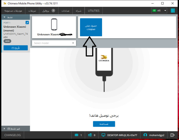Click the edit pencil icon on PORT 1
Image resolution: width=179 pixels, height=140 pixels.
pyautogui.click(x=27, y=23)
